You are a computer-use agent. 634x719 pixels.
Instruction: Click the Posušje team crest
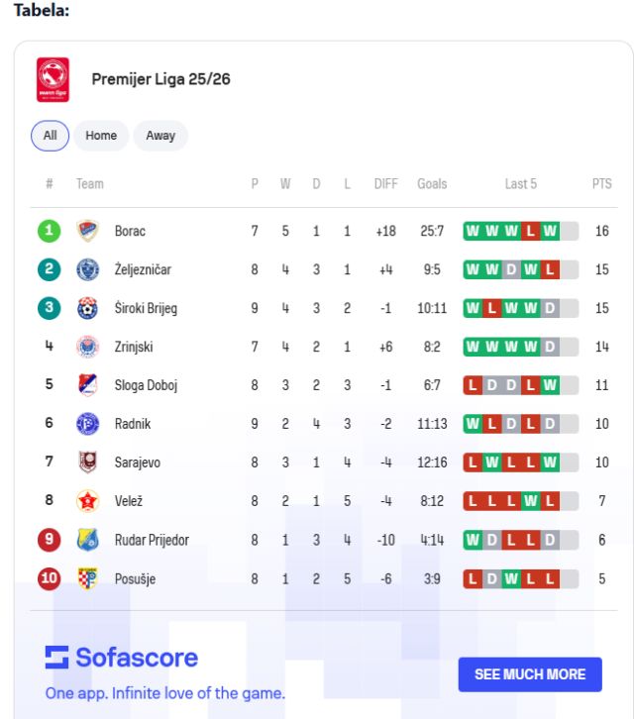pos(88,578)
